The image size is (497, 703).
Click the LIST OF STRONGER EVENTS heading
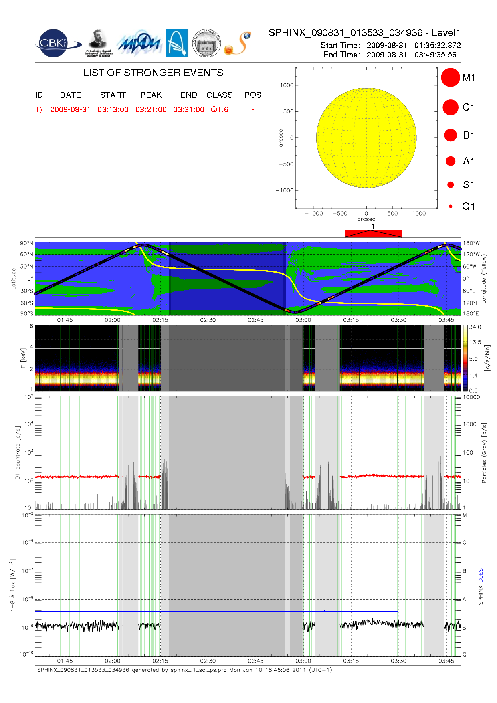154,73
